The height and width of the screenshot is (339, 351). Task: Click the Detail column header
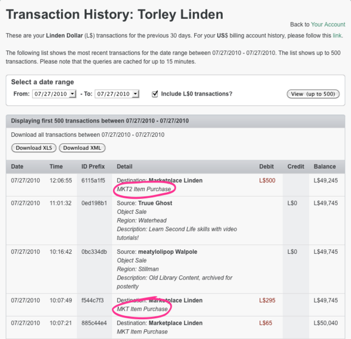tap(124, 166)
